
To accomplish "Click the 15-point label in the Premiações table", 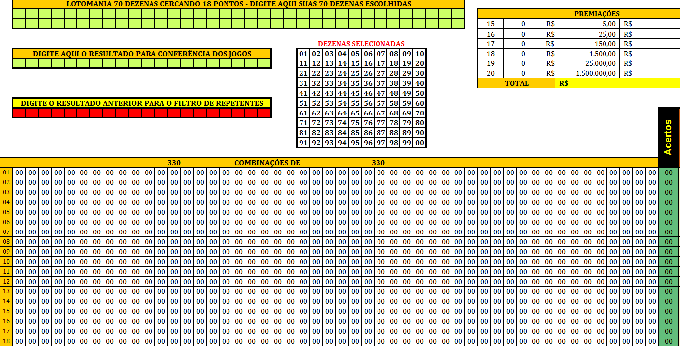I will [x=491, y=24].
